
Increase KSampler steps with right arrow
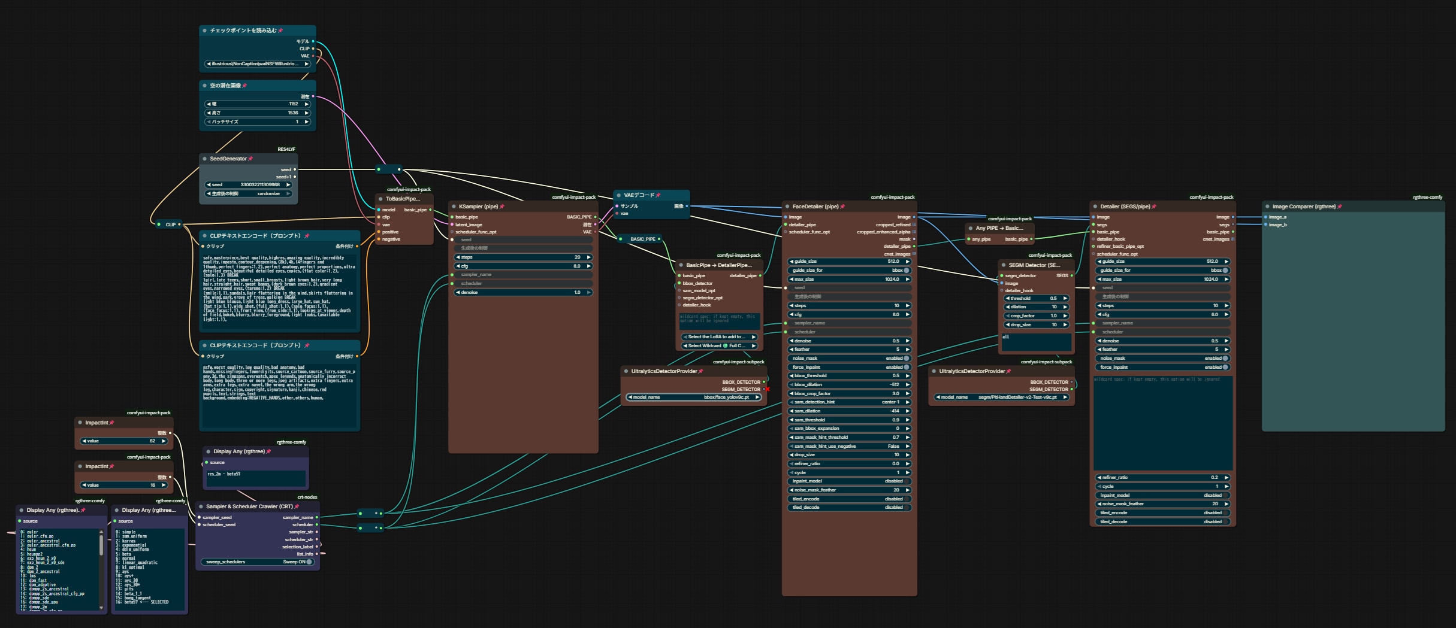click(x=589, y=257)
